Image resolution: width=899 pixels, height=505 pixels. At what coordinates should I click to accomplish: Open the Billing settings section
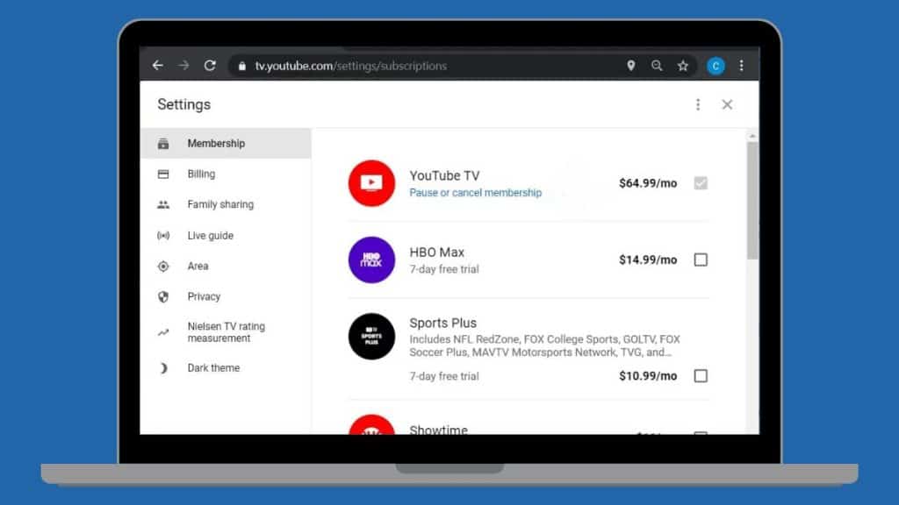coord(226,174)
